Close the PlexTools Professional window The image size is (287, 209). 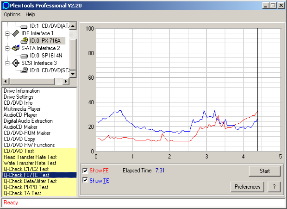coord(281,6)
